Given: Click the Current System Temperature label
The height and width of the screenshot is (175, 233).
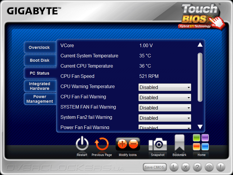Looking at the screenshot, I should [89, 56].
